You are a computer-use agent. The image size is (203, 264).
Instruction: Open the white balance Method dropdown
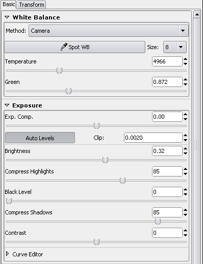point(109,31)
